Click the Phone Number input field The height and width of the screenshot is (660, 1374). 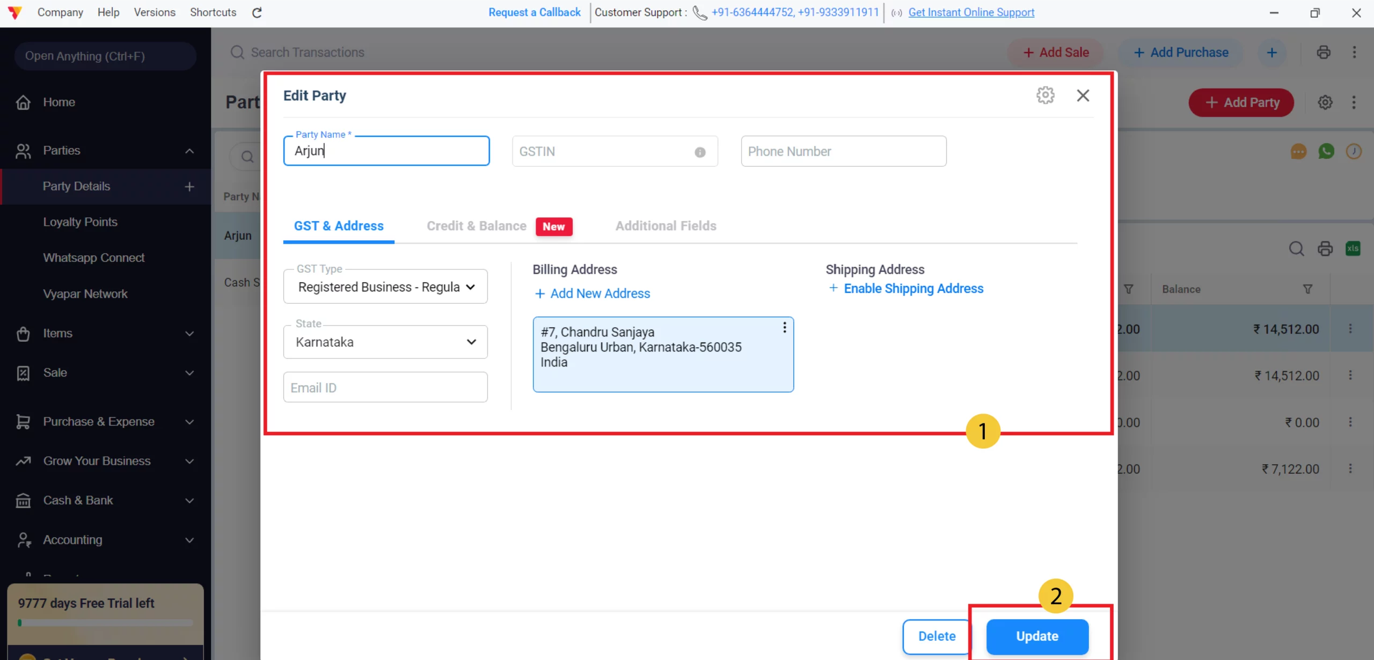coord(843,151)
